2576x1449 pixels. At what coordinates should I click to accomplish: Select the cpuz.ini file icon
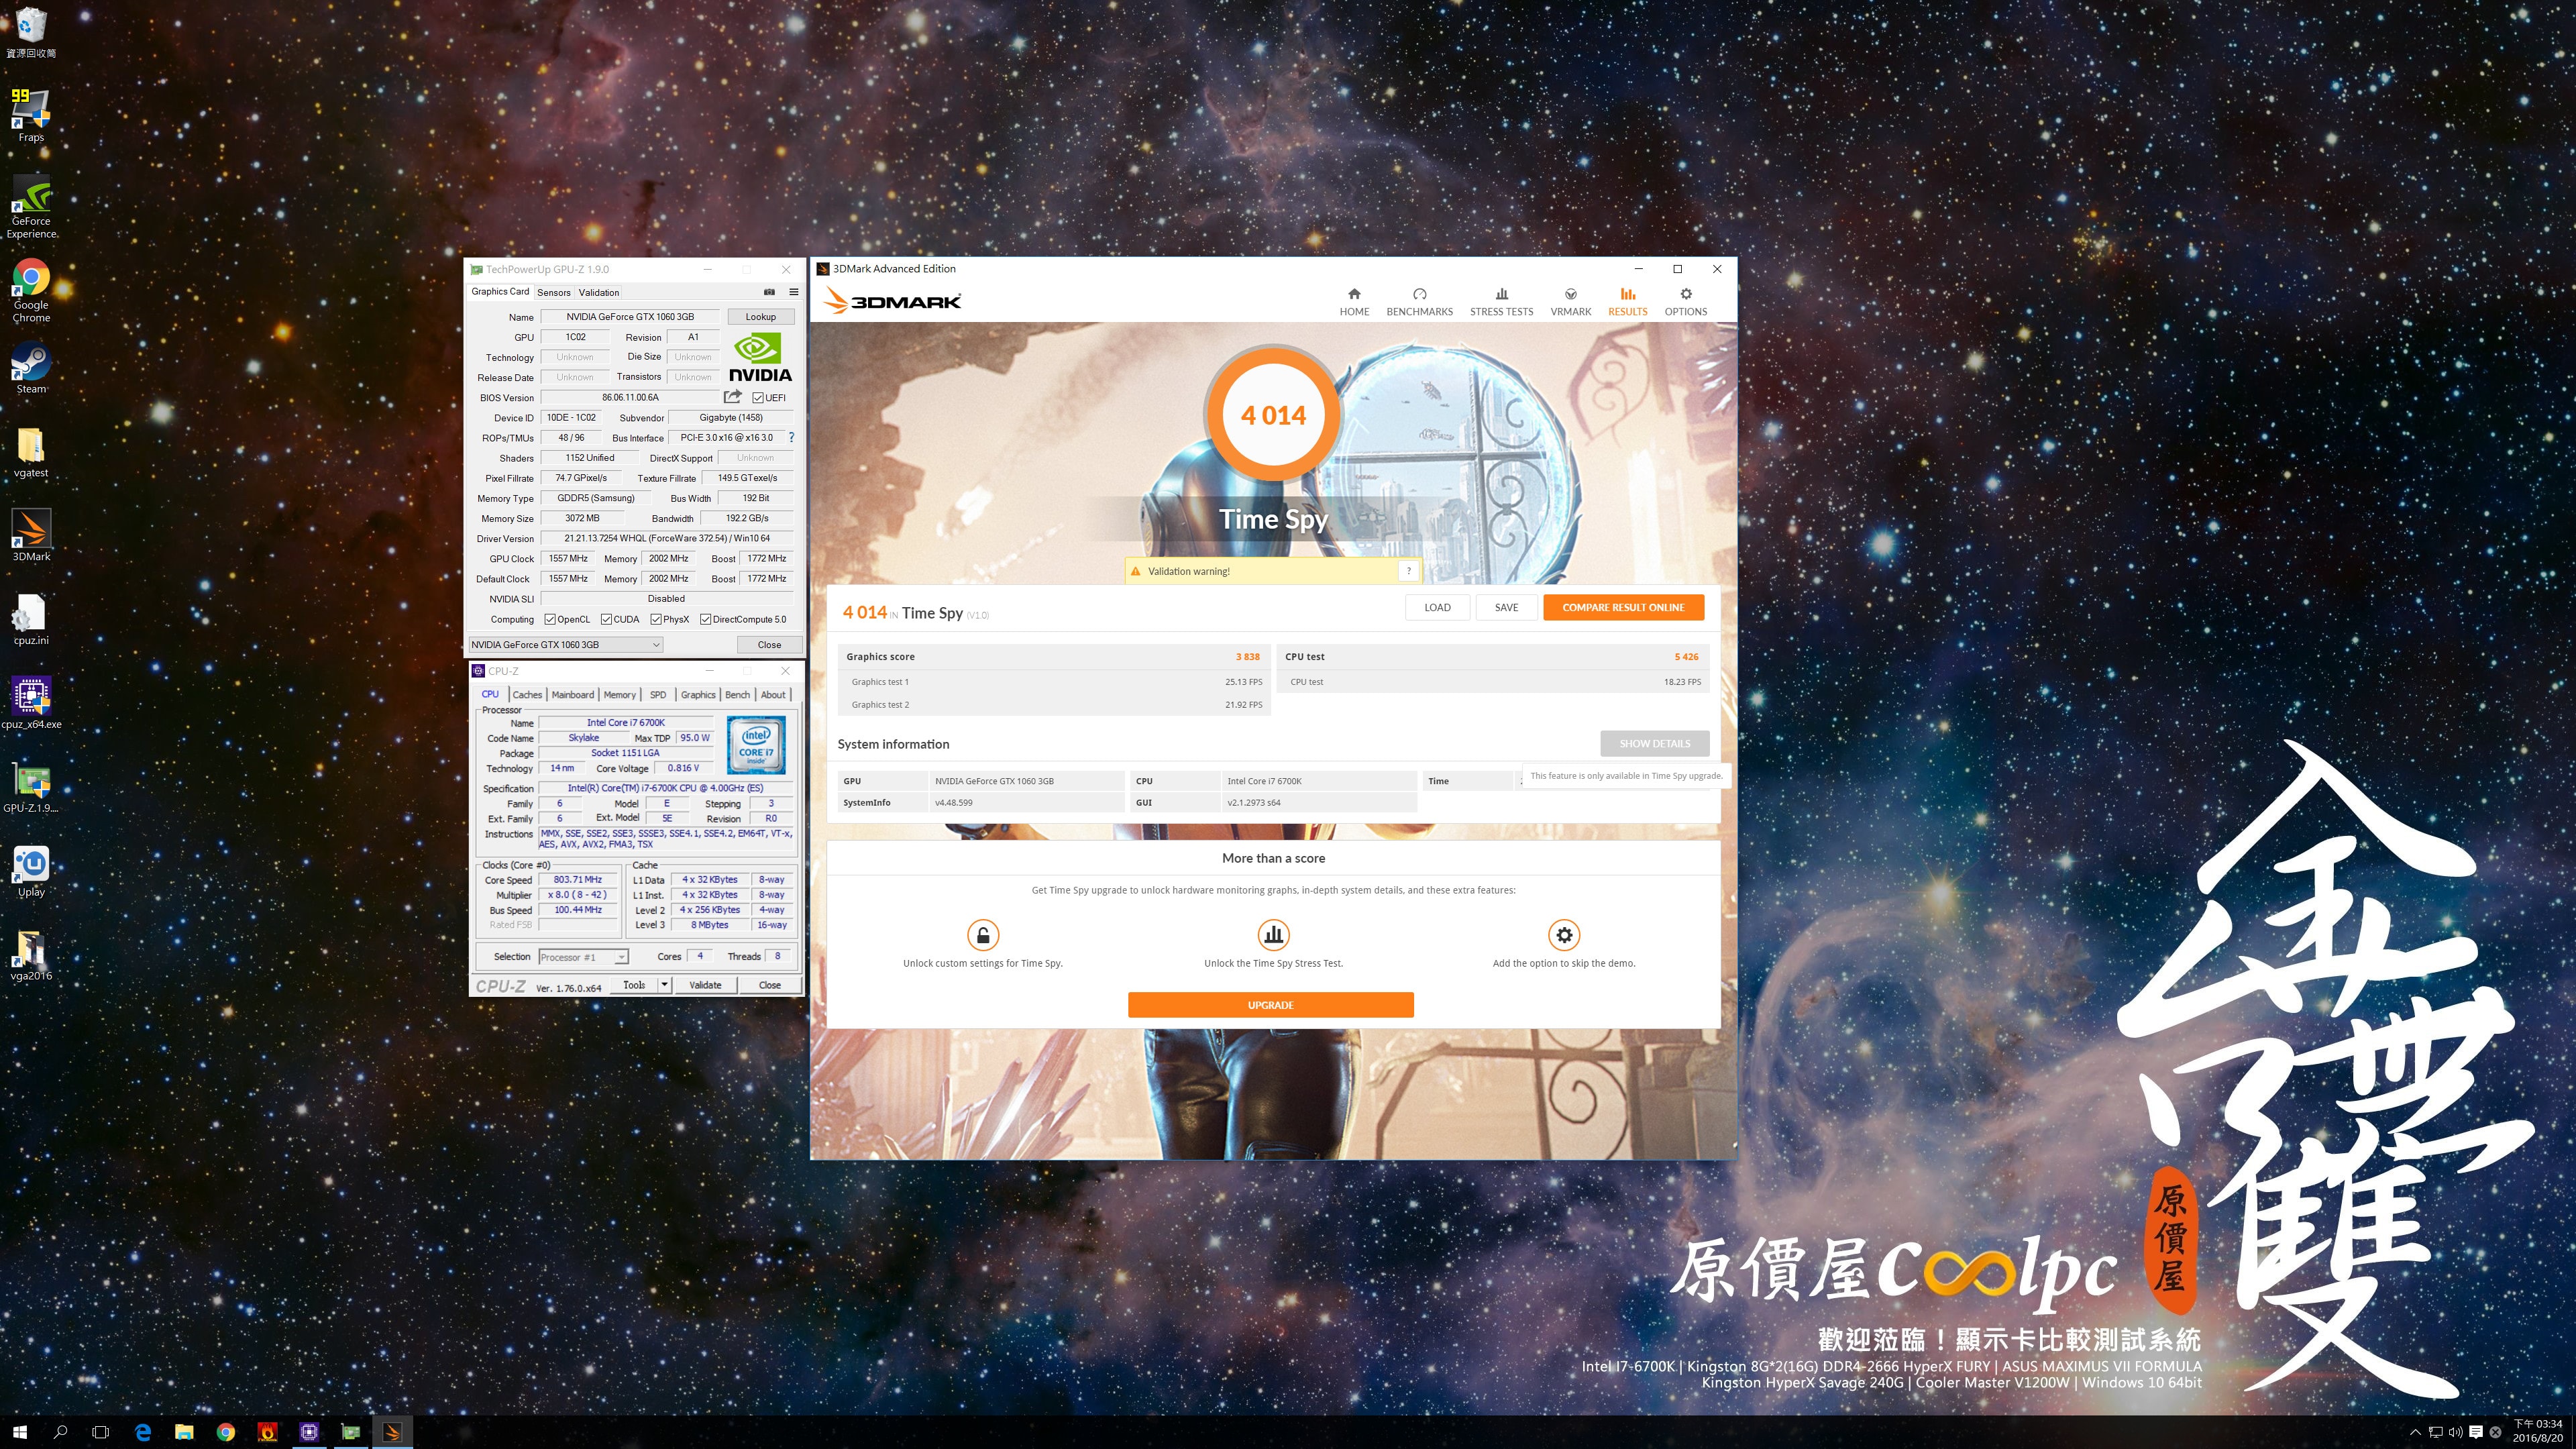[x=31, y=619]
